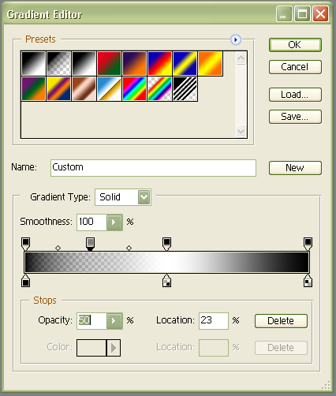Select the middle opacity stop above the bar
Image resolution: width=336 pixels, height=396 pixels.
pos(166,244)
